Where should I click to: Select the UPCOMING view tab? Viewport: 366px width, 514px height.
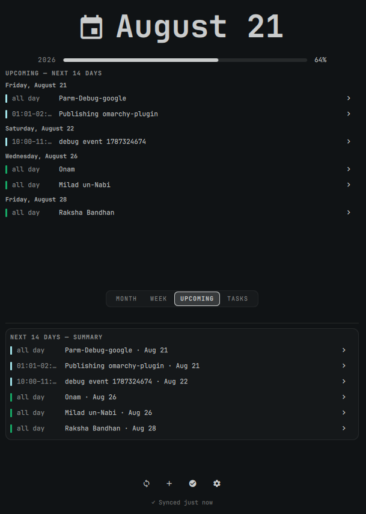(197, 299)
